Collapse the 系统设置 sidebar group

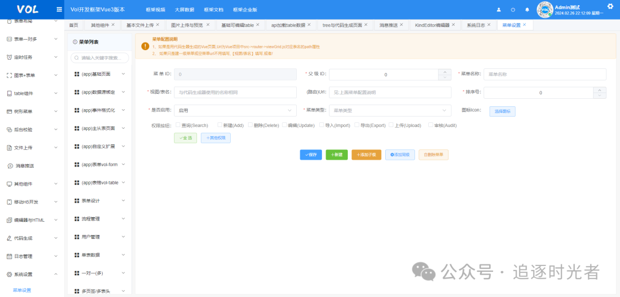tap(56, 274)
